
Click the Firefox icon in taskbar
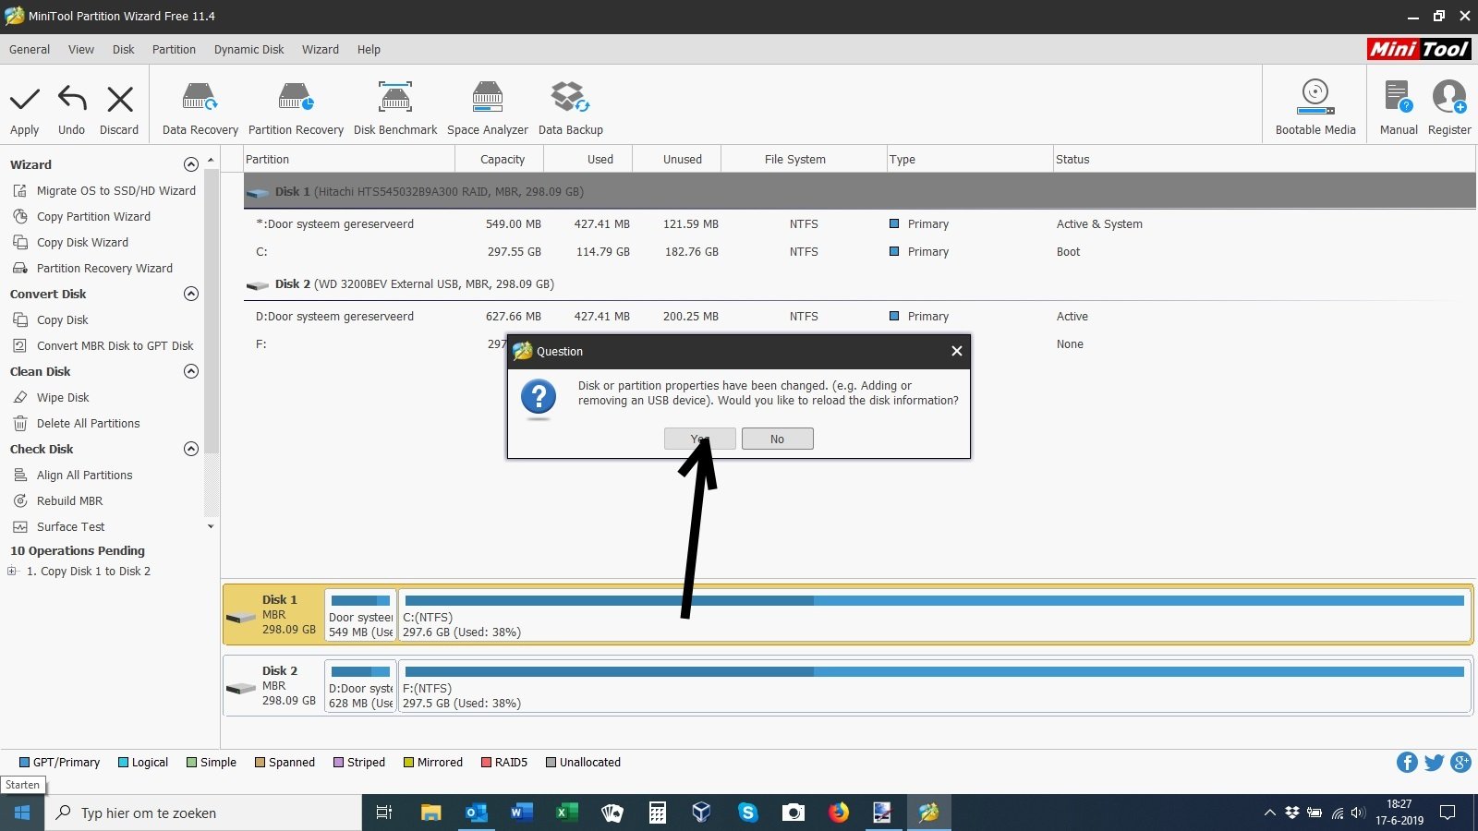[x=838, y=813]
